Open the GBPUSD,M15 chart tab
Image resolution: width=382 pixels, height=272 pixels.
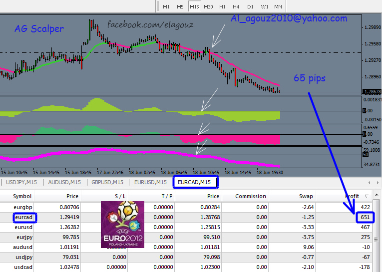click(107, 182)
